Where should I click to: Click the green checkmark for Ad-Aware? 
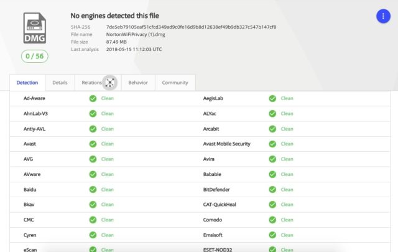tap(93, 98)
